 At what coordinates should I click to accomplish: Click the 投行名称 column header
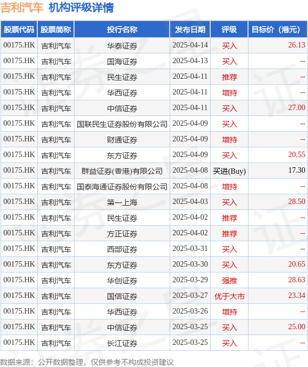tap(122, 30)
